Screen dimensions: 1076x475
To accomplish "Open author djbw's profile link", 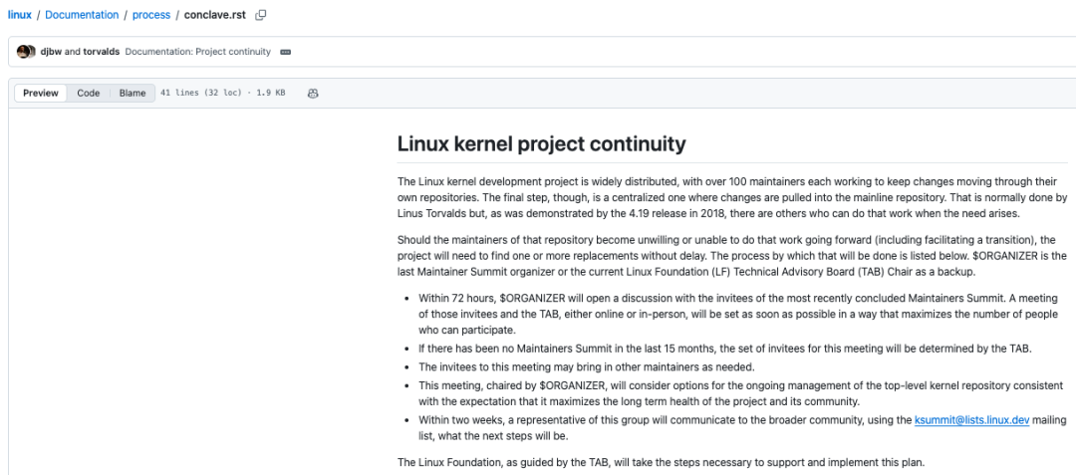I will pos(52,52).
